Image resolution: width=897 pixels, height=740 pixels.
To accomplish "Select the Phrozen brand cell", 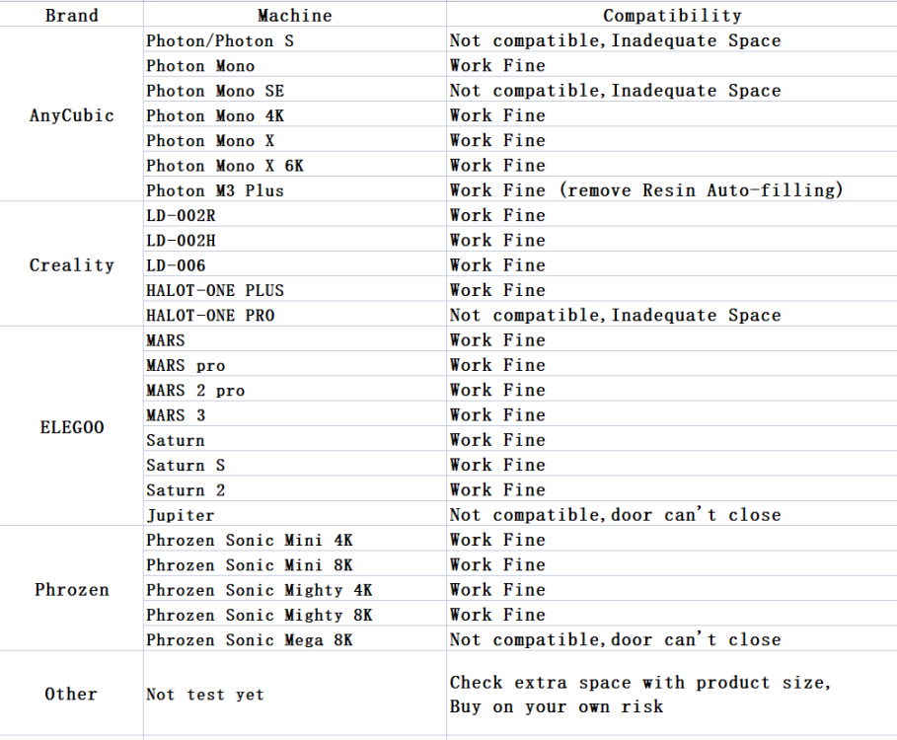I will pyautogui.click(x=71, y=590).
